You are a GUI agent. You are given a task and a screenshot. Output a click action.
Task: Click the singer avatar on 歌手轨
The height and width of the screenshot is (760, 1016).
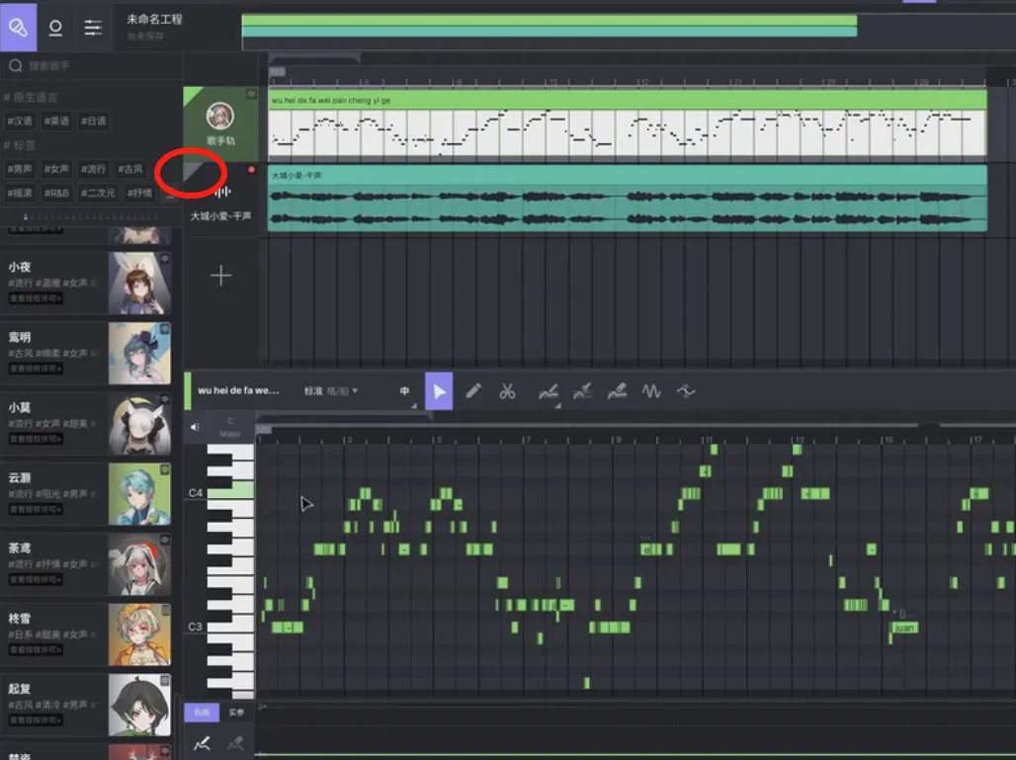pyautogui.click(x=220, y=117)
